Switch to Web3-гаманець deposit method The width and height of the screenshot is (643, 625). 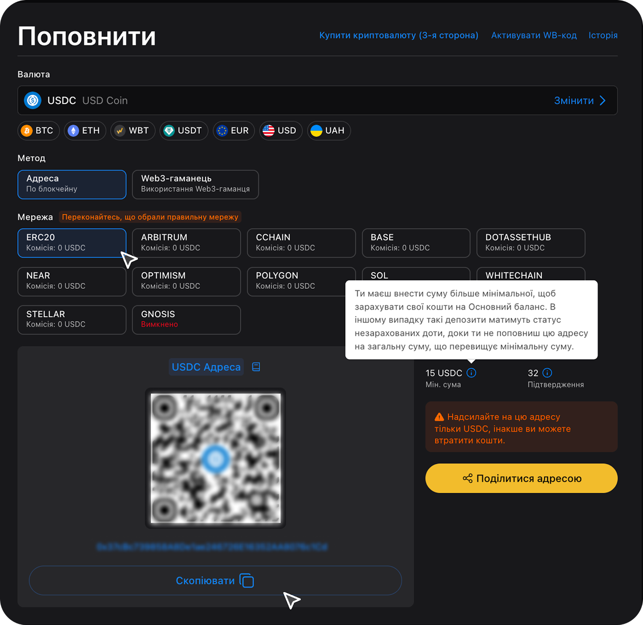pyautogui.click(x=195, y=184)
